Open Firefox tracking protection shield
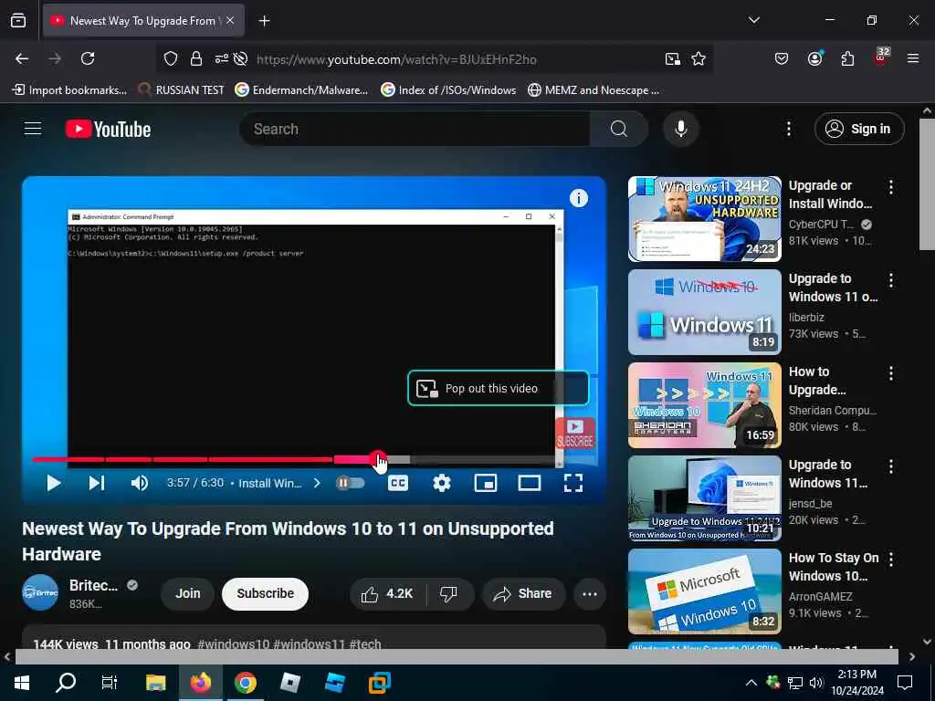Image resolution: width=935 pixels, height=701 pixels. [171, 58]
